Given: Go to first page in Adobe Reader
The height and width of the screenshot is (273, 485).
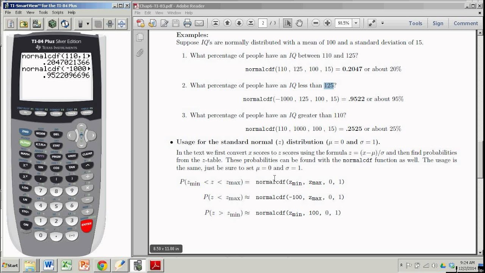Looking at the screenshot, I should point(216,23).
